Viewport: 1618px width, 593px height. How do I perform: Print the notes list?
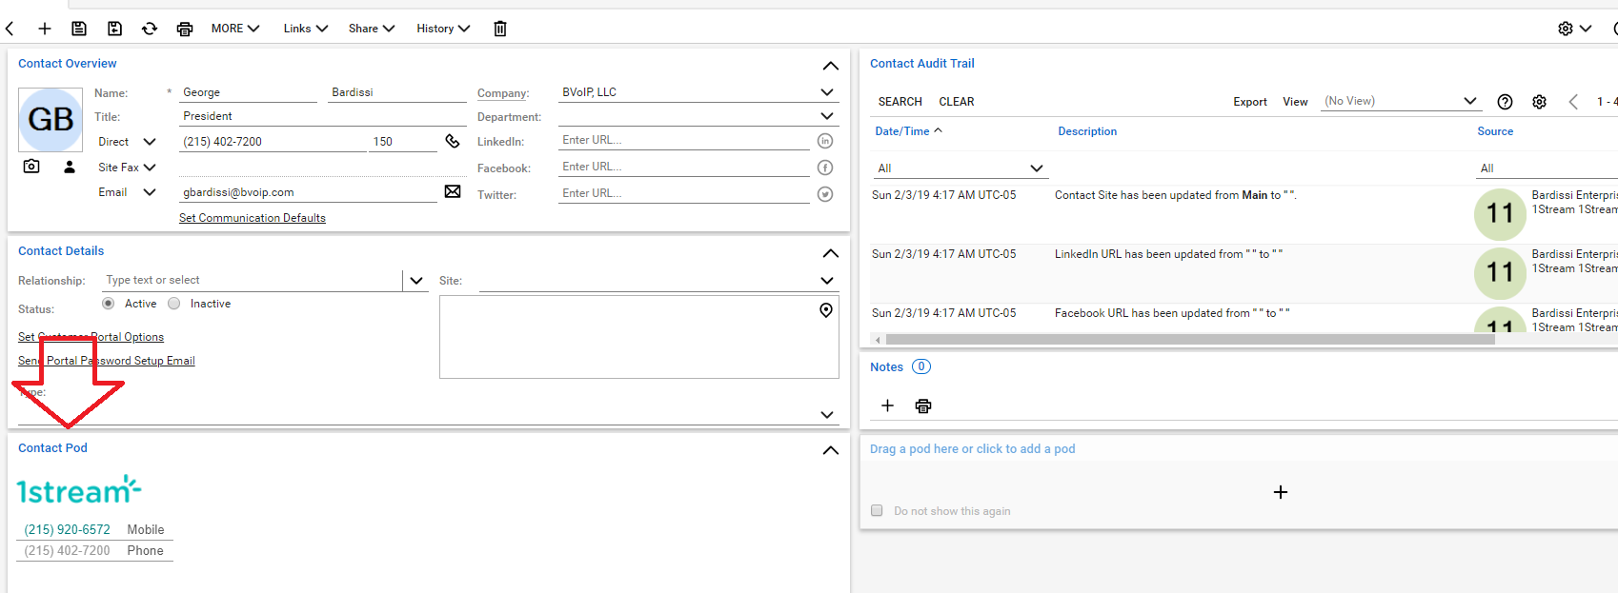pos(923,405)
